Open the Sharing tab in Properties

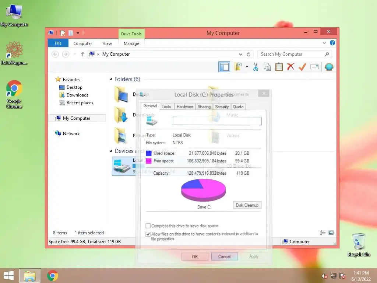click(204, 106)
